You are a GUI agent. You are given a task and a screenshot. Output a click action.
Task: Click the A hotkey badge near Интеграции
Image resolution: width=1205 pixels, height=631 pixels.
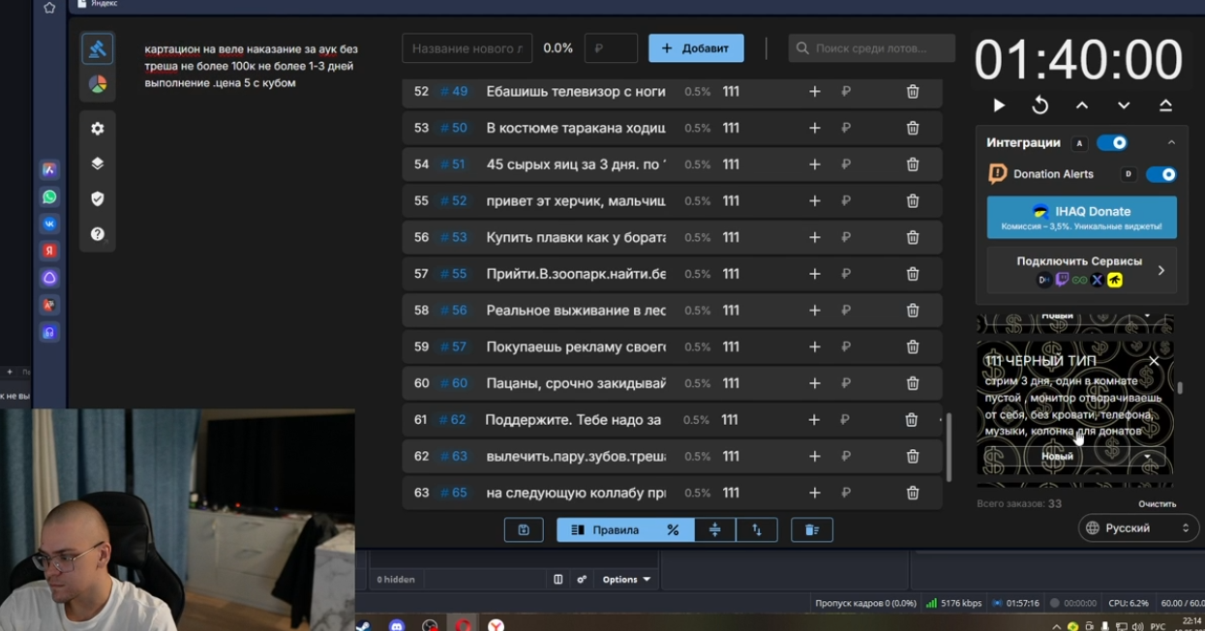pyautogui.click(x=1079, y=143)
